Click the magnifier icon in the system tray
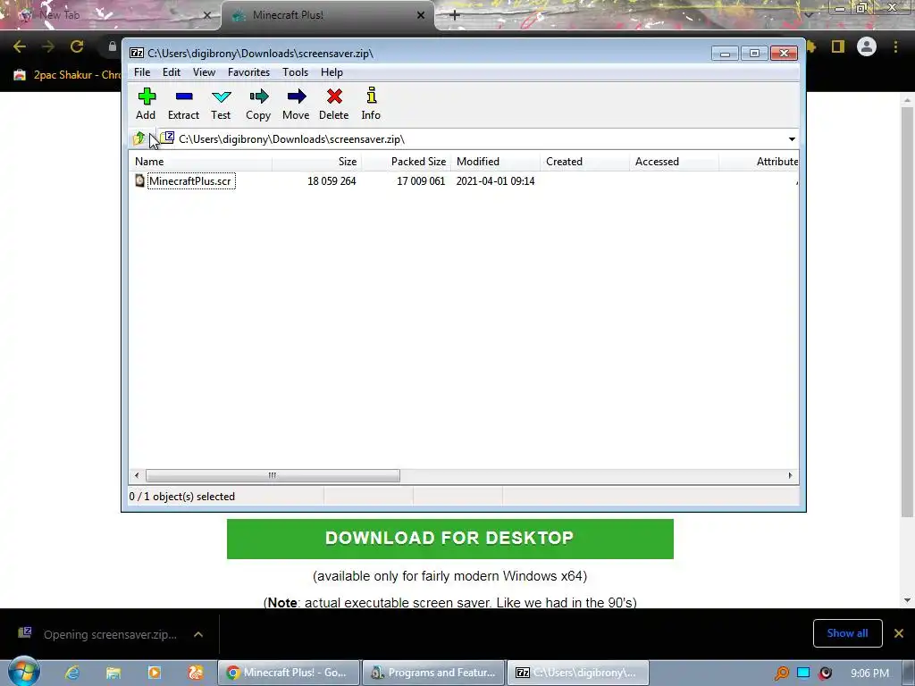Screen dimensions: 915x686 click(x=782, y=673)
